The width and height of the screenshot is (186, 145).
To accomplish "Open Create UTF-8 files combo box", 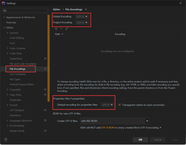I will point(115,121).
